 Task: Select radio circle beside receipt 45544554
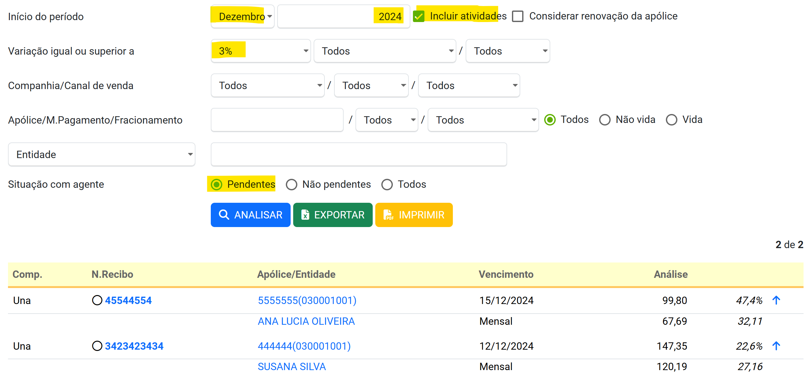(97, 300)
